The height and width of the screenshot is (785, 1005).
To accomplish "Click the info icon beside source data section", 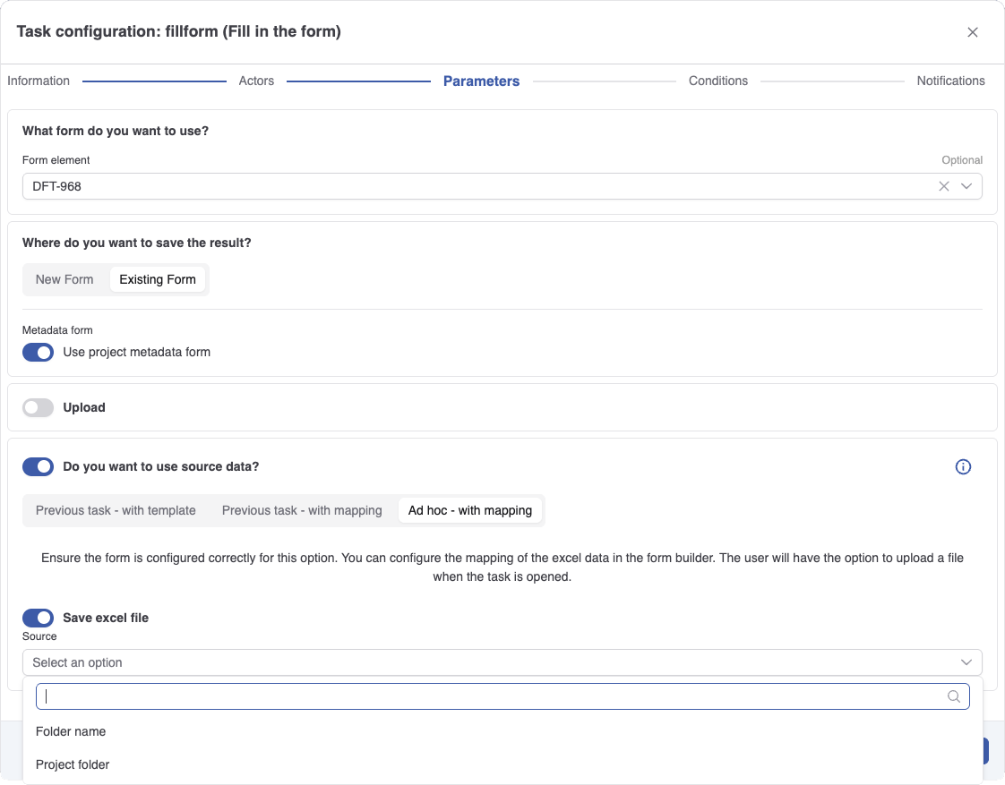I will [x=963, y=466].
